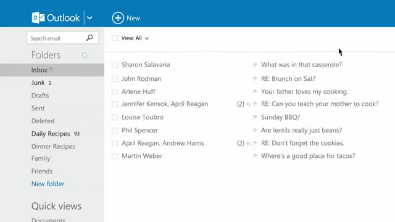Click the Outlook logo icon

click(38, 18)
